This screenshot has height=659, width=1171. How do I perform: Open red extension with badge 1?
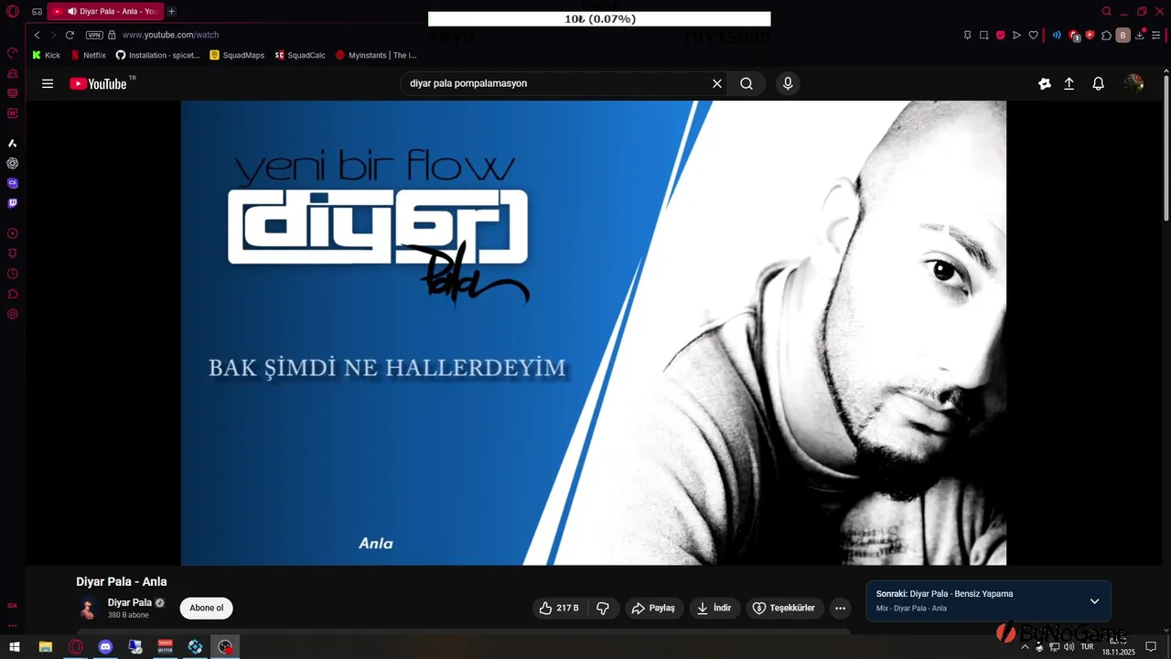click(1074, 36)
